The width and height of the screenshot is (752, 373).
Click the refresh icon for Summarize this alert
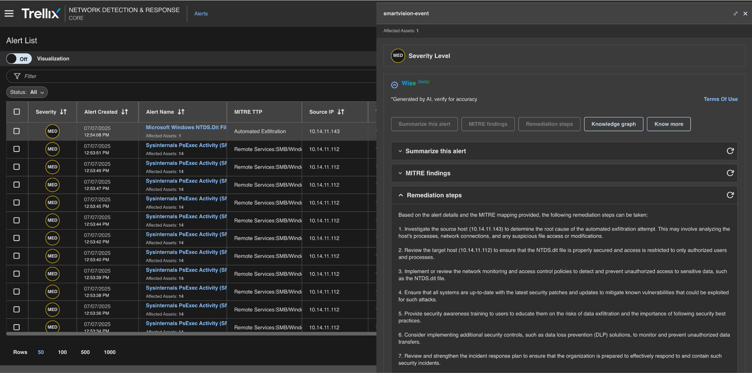pos(730,151)
